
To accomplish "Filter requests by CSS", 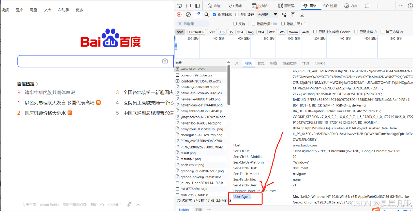I will (x=222, y=32).
